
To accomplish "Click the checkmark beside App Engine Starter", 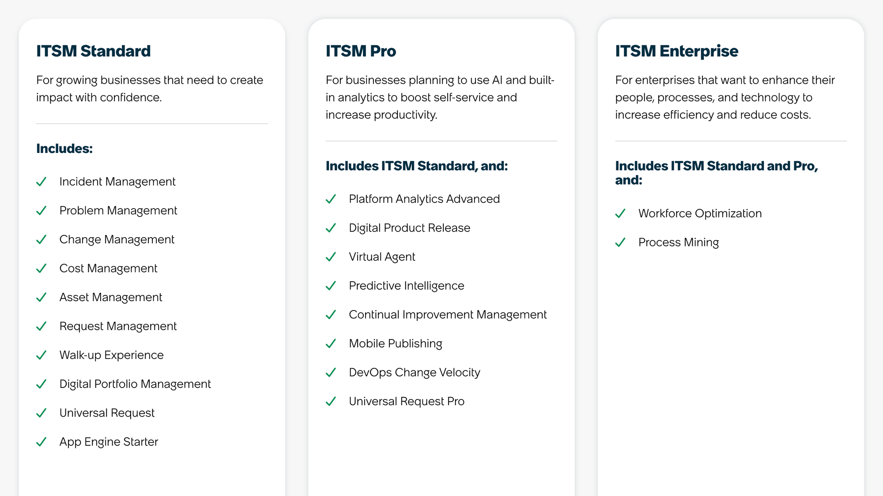I will (x=42, y=442).
